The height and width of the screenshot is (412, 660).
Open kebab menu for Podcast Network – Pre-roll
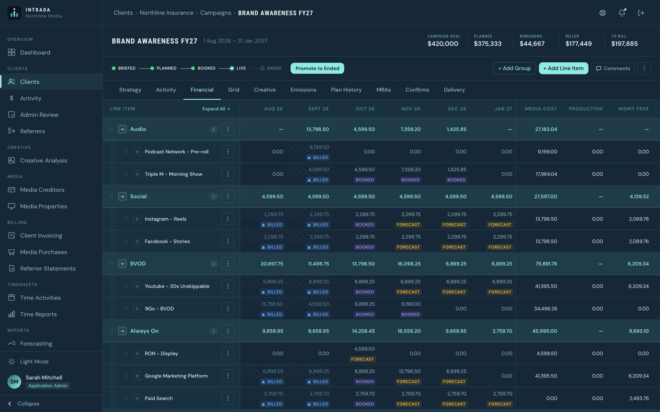click(x=228, y=152)
